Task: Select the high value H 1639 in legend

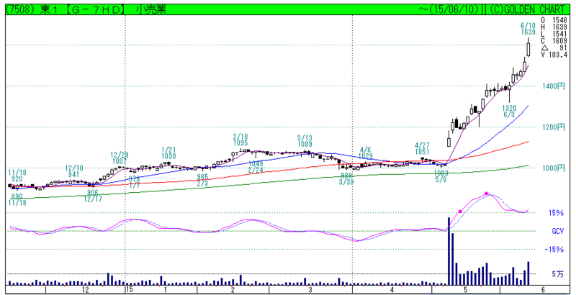Action: click(554, 27)
